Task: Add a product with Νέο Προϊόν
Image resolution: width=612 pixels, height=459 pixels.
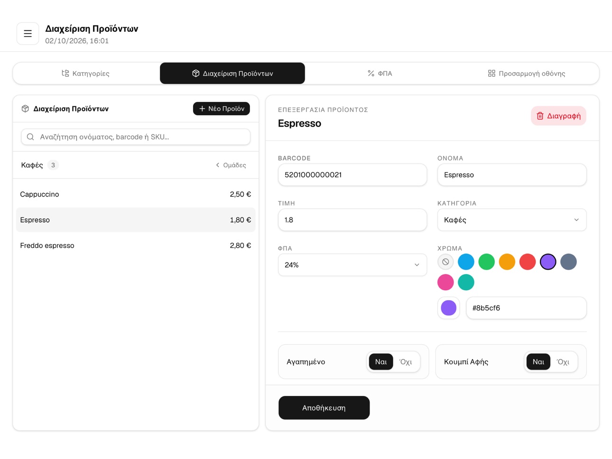Action: [222, 109]
